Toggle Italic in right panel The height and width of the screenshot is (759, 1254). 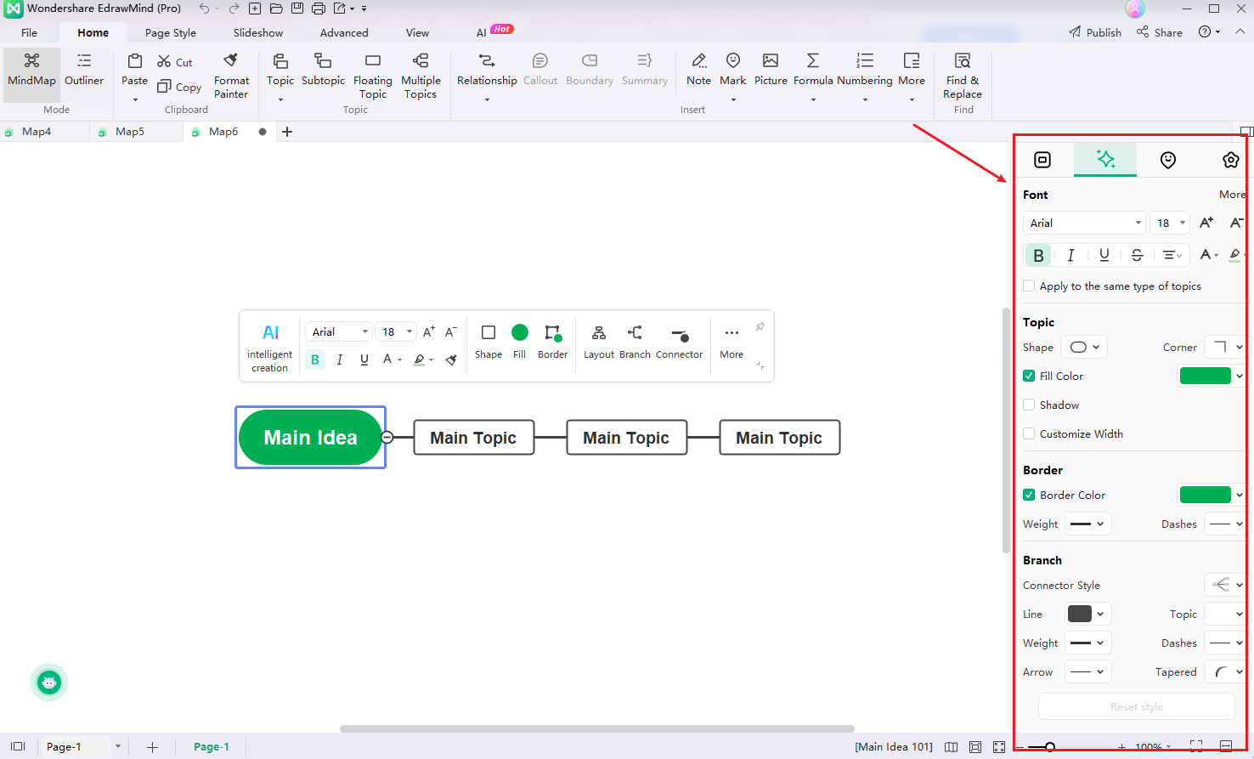click(1070, 255)
